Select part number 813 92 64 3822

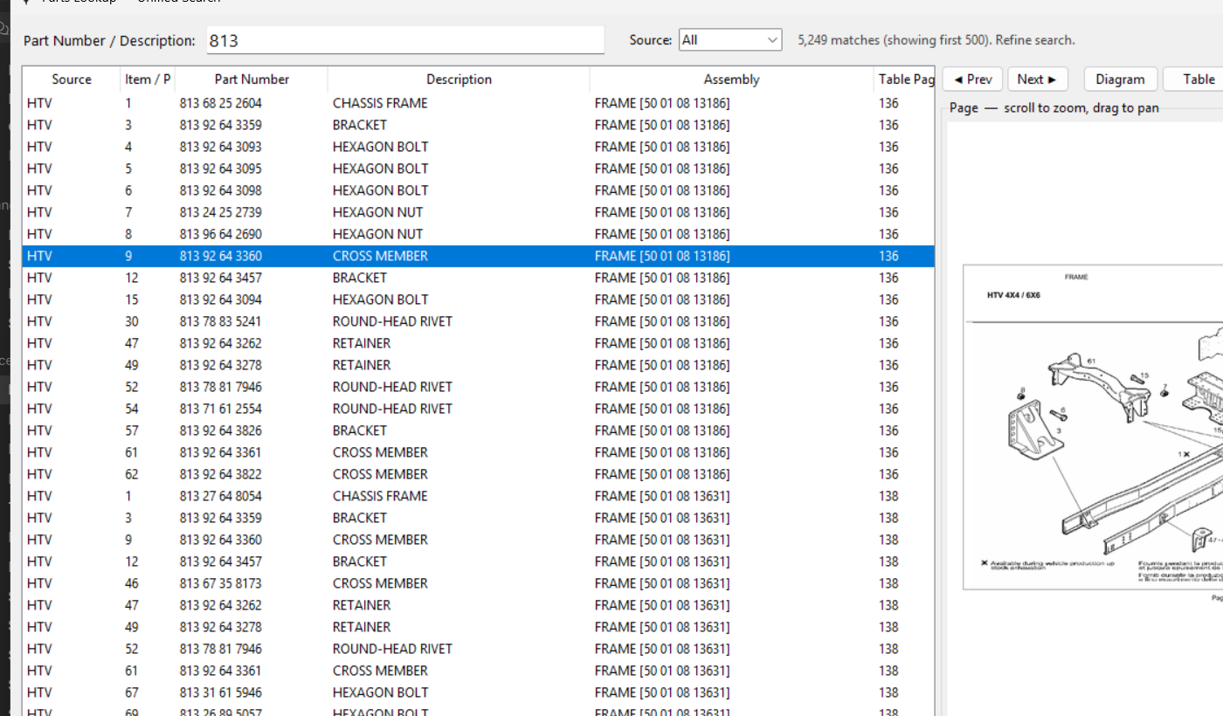click(x=221, y=474)
